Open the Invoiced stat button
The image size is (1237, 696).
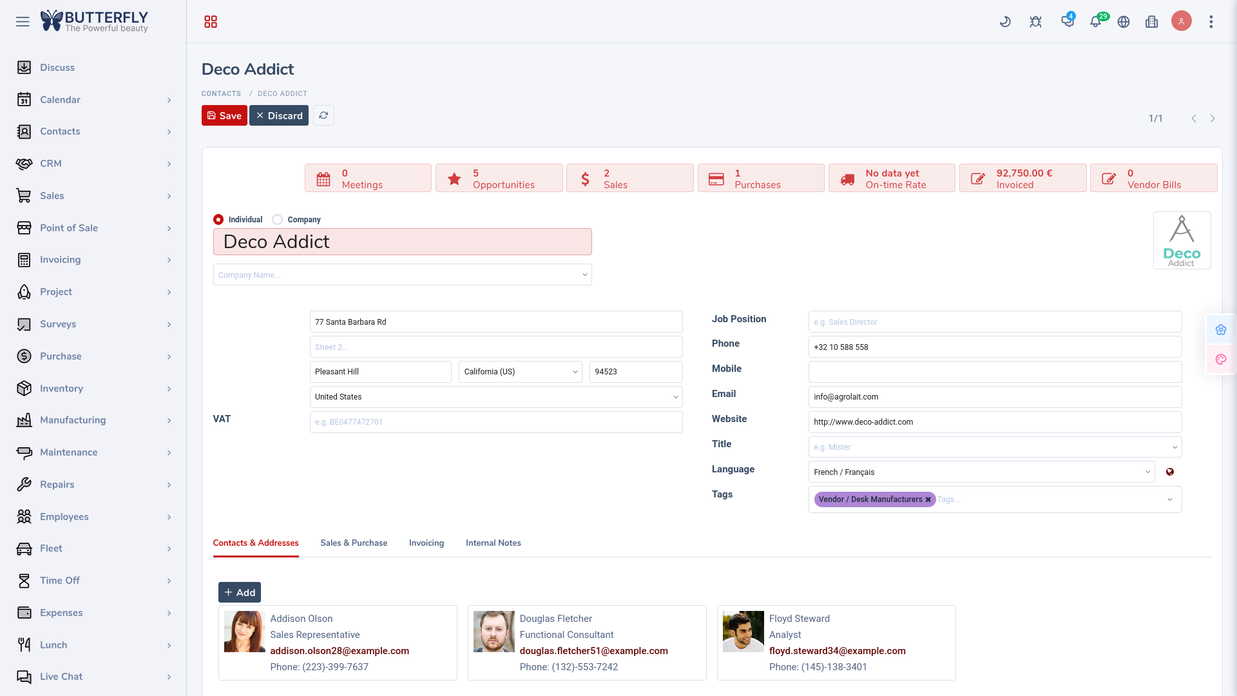point(1023,179)
